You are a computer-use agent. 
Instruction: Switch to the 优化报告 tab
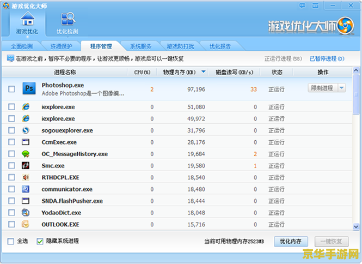[x=220, y=46]
